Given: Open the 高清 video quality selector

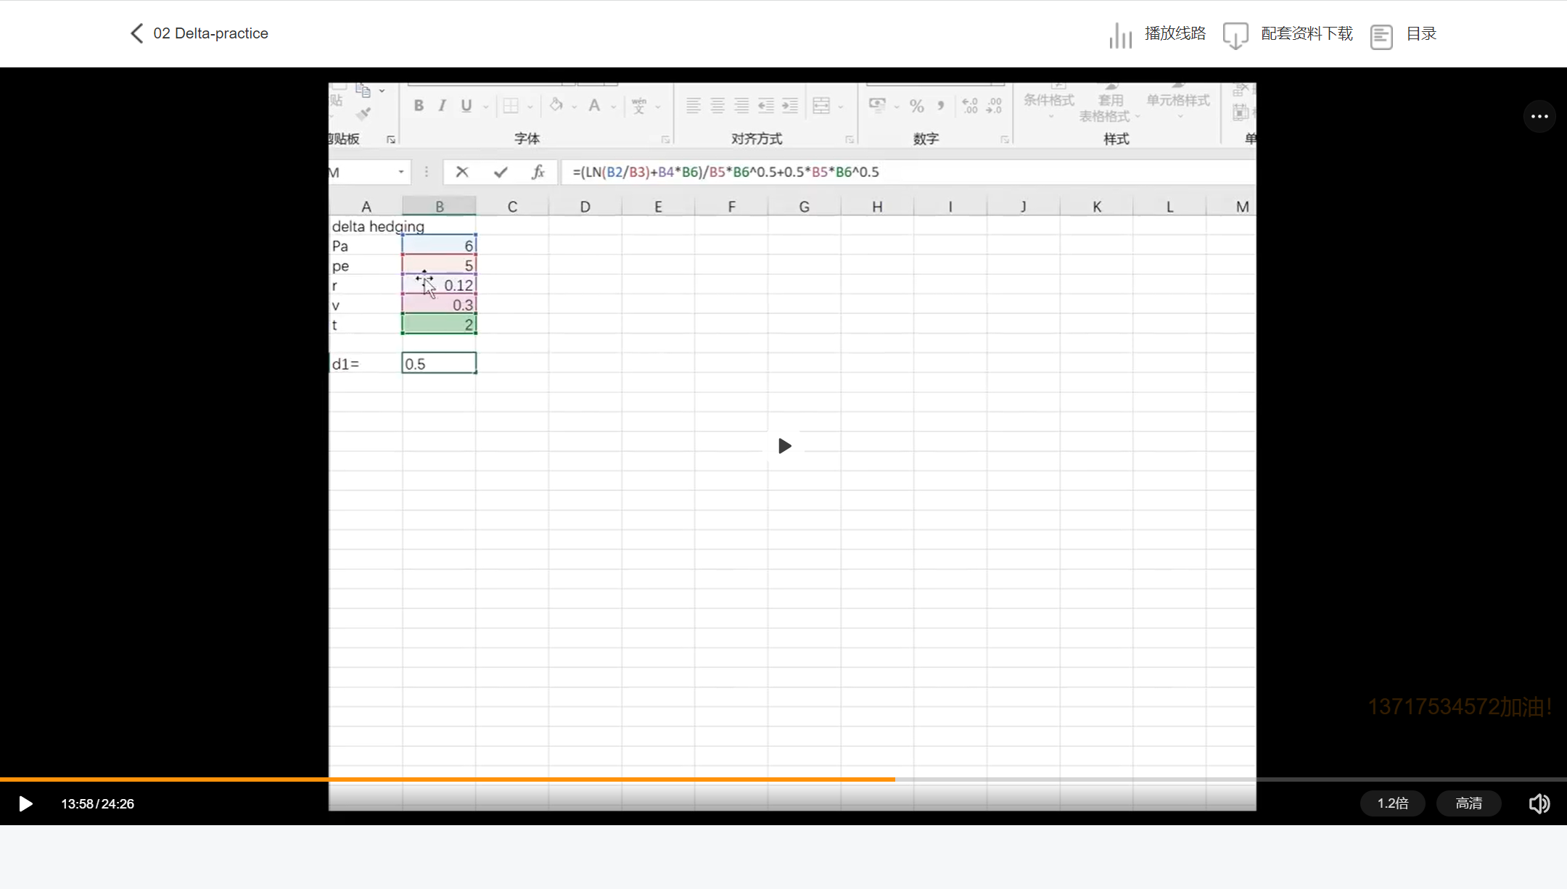Looking at the screenshot, I should tap(1468, 803).
